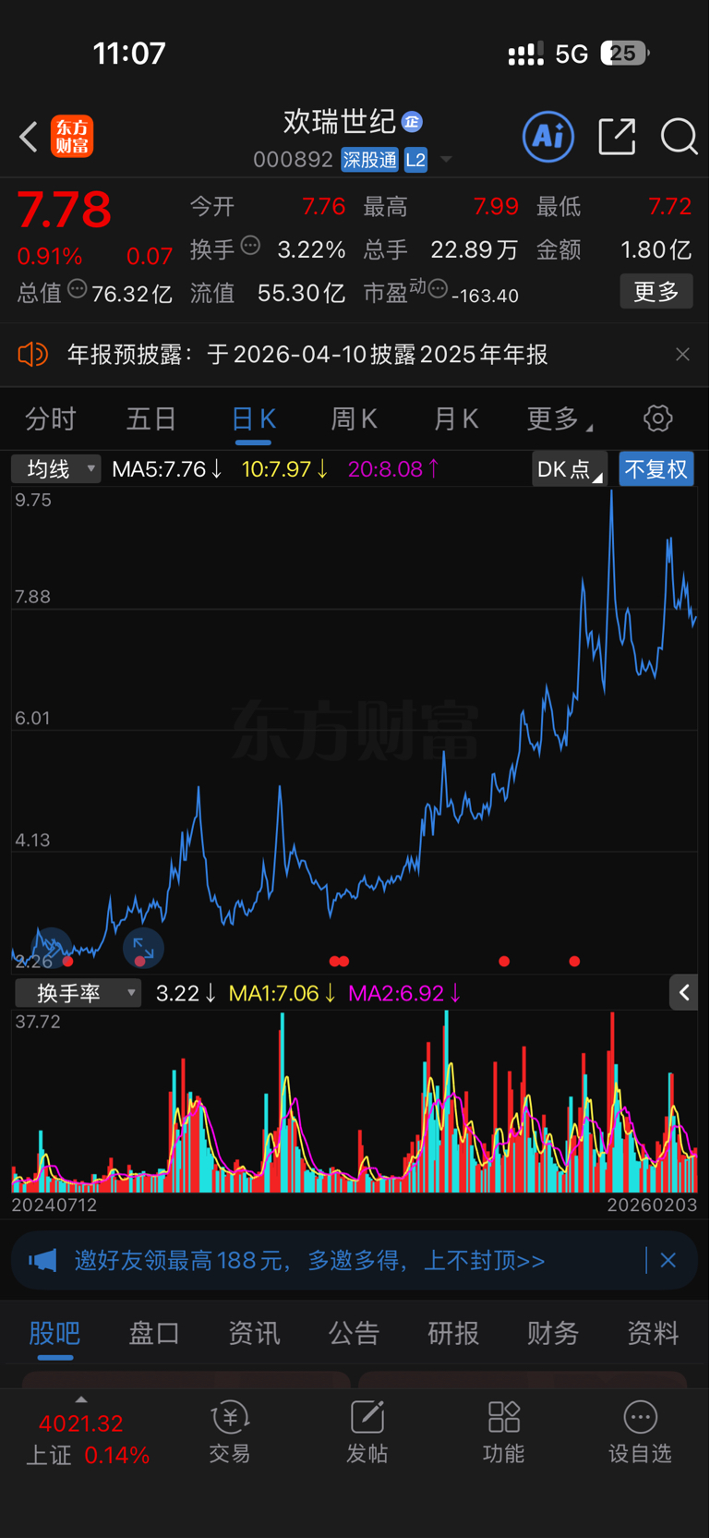Tap the chart draw-line tool icon

click(51, 947)
